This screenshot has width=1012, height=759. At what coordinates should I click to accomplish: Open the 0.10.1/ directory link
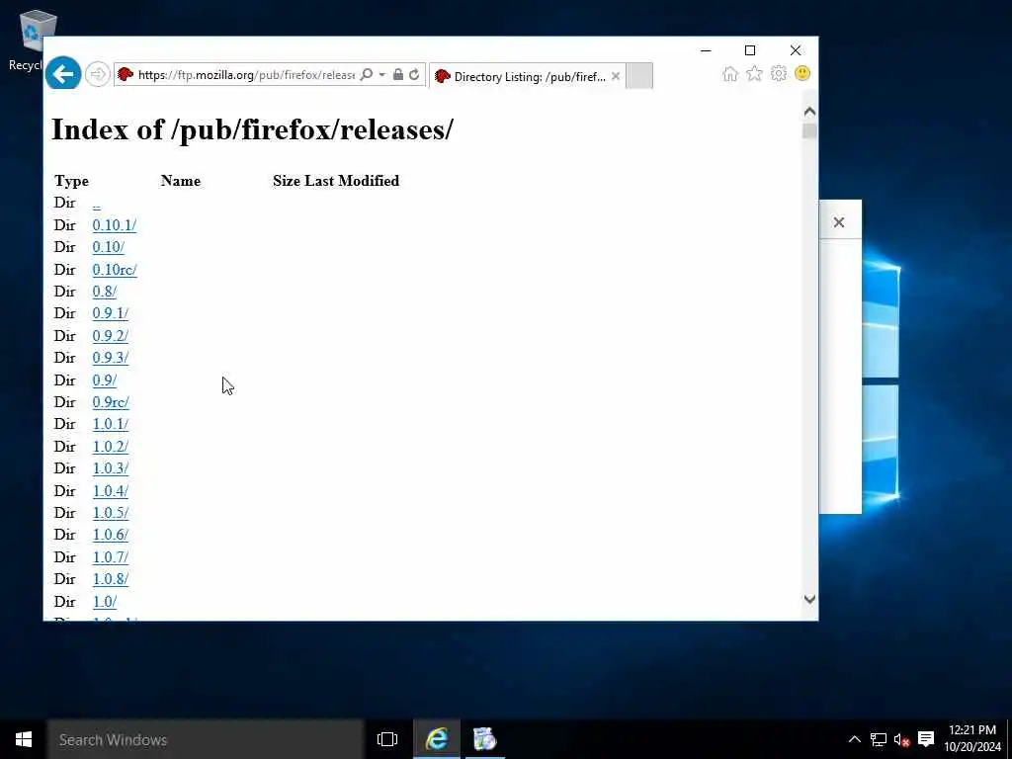(115, 225)
